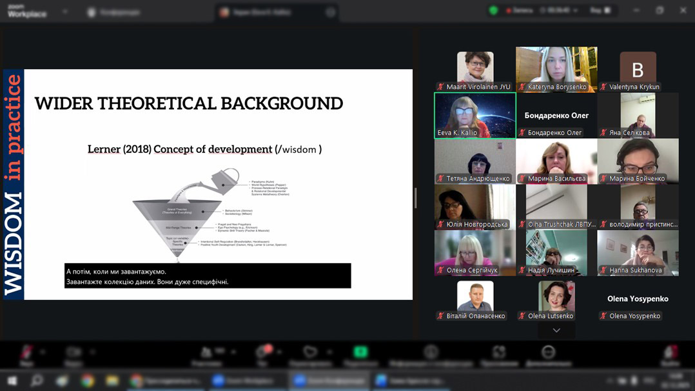Open the More options ellipsis icon
The height and width of the screenshot is (391, 695).
click(548, 353)
